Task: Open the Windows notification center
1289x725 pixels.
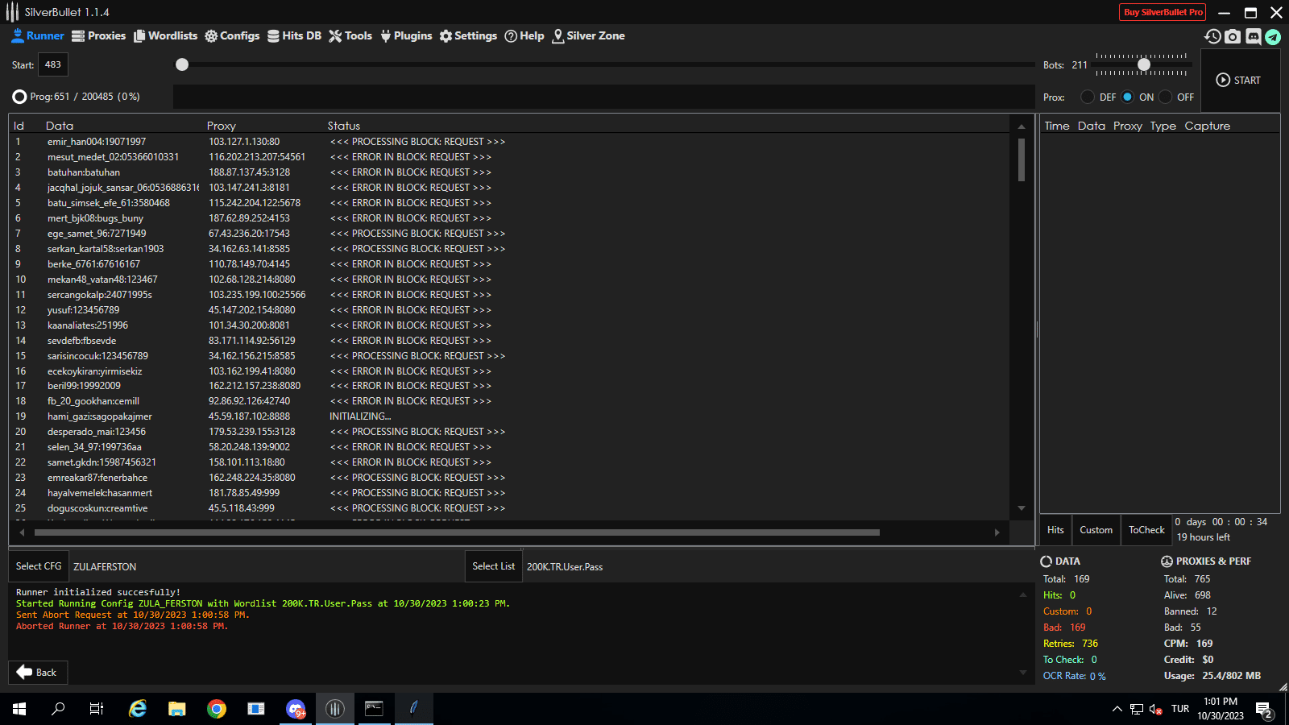Action: (1264, 710)
